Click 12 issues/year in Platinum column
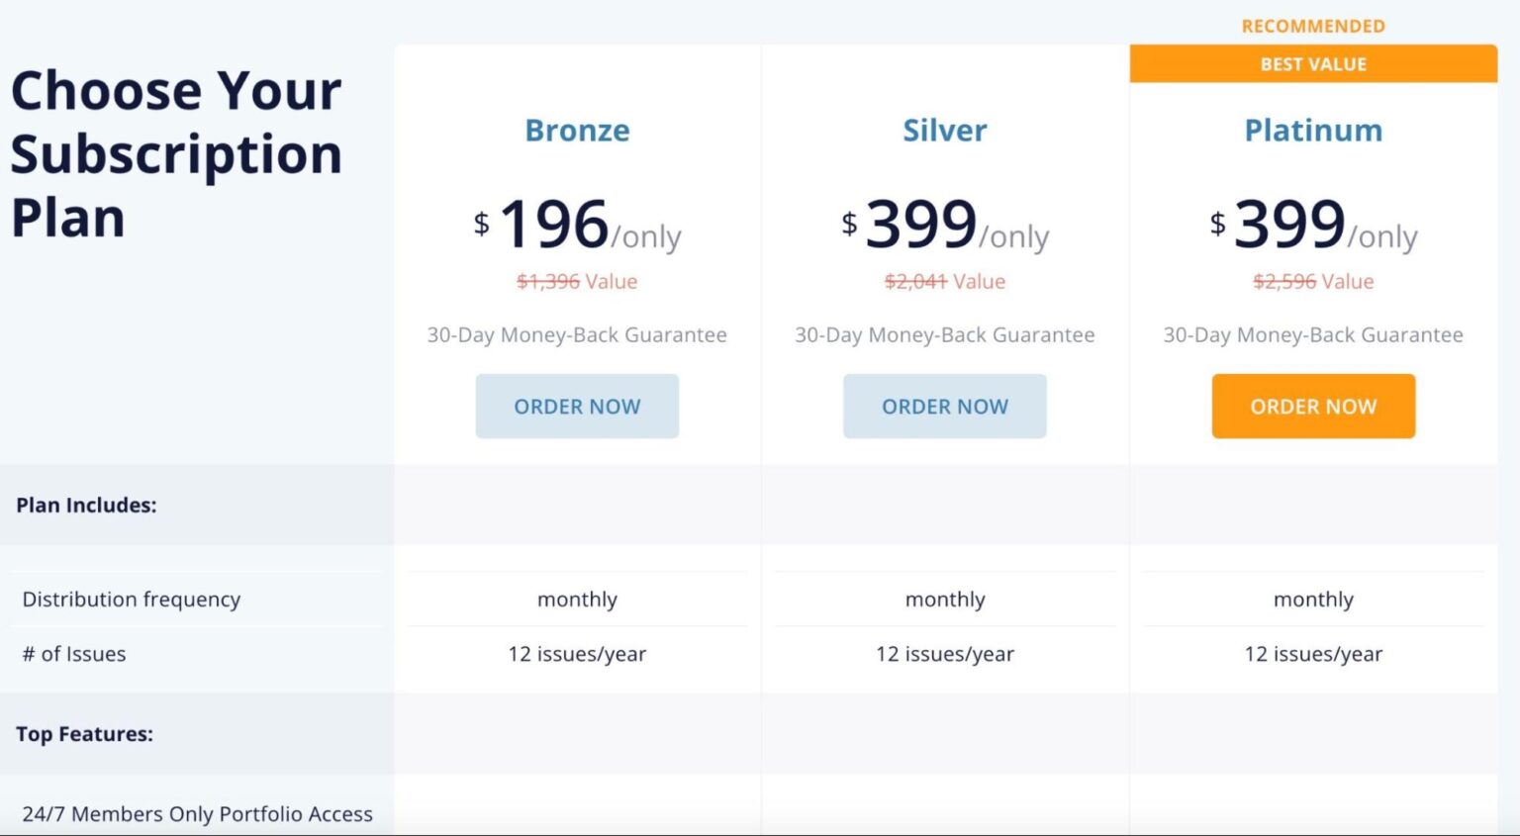 point(1313,654)
